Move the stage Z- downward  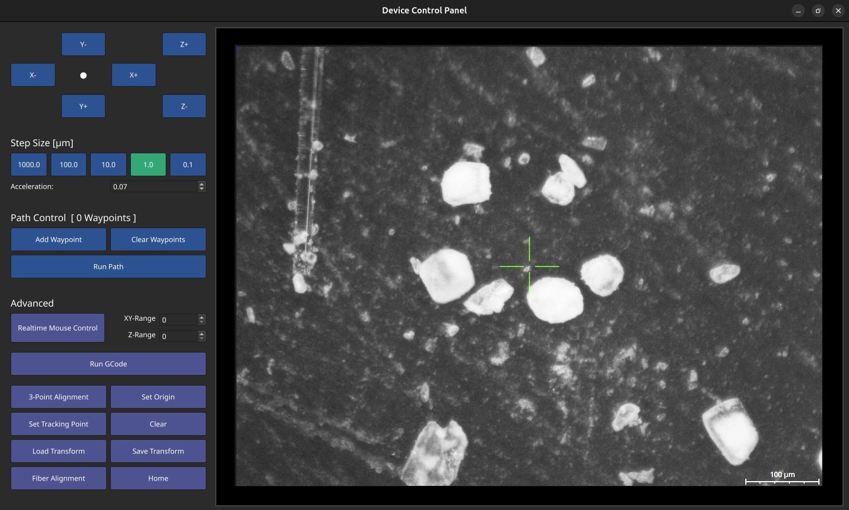(184, 106)
